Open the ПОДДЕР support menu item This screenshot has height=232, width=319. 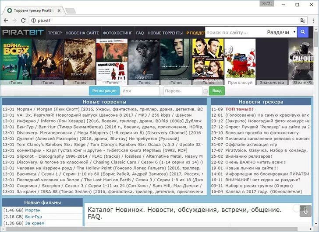point(195,33)
